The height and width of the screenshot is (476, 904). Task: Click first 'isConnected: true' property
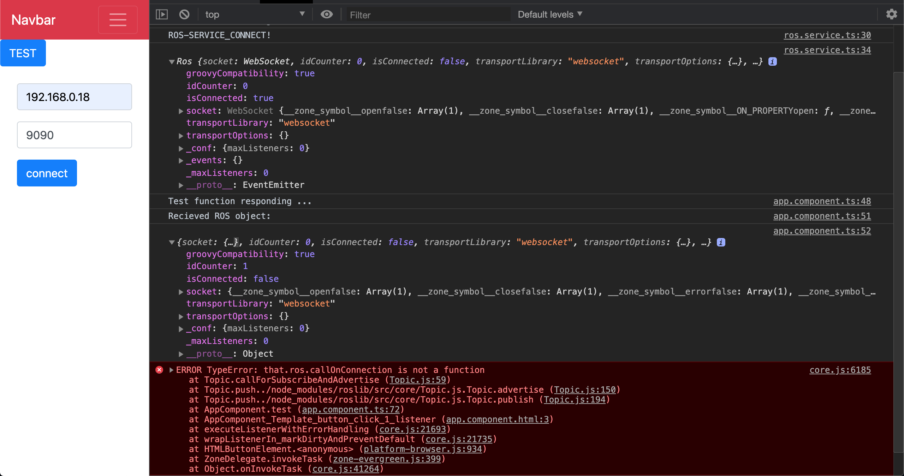click(x=230, y=98)
